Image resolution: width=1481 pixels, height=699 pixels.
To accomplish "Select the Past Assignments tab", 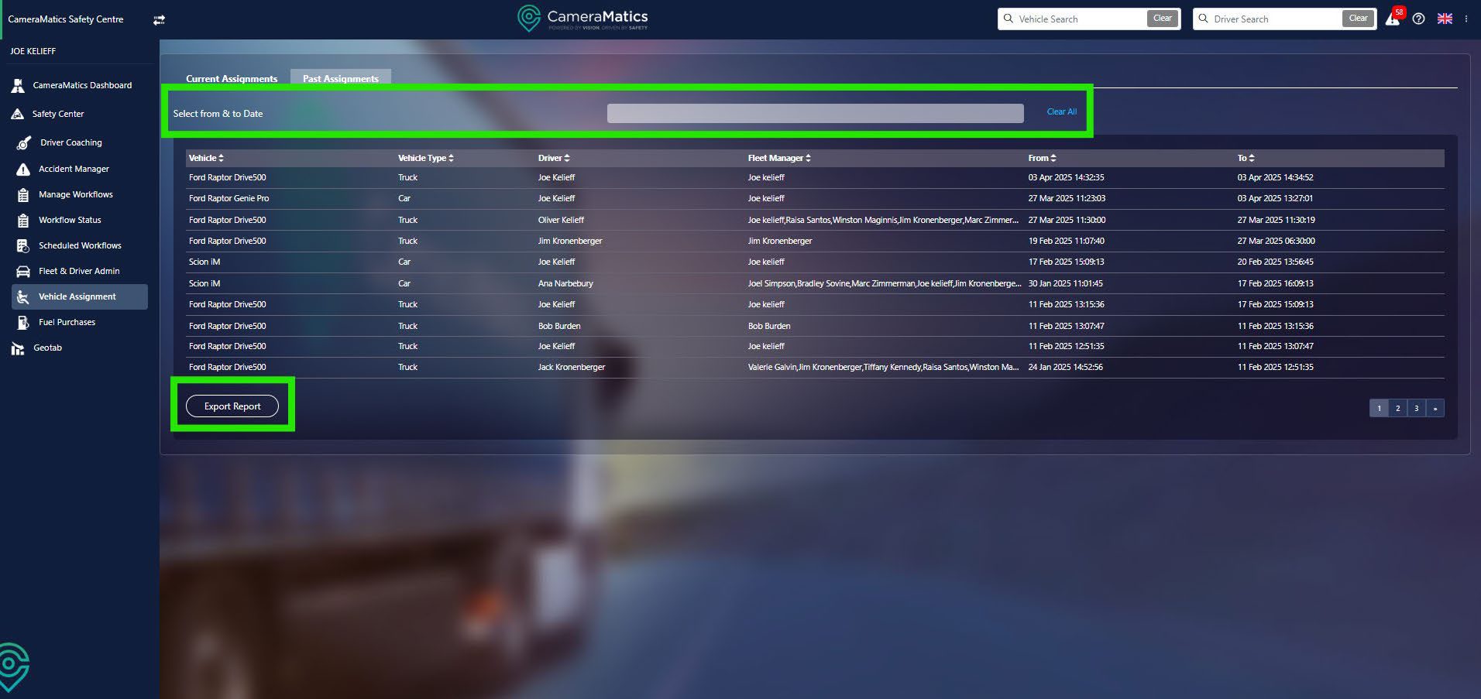I will pos(340,78).
